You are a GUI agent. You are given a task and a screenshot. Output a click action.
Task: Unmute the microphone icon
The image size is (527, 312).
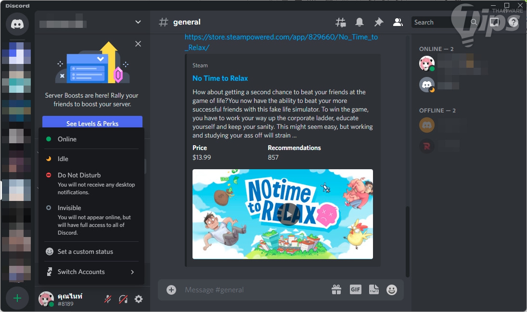pyautogui.click(x=108, y=299)
